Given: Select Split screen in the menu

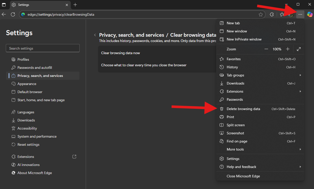Looking at the screenshot, I should point(260,125).
